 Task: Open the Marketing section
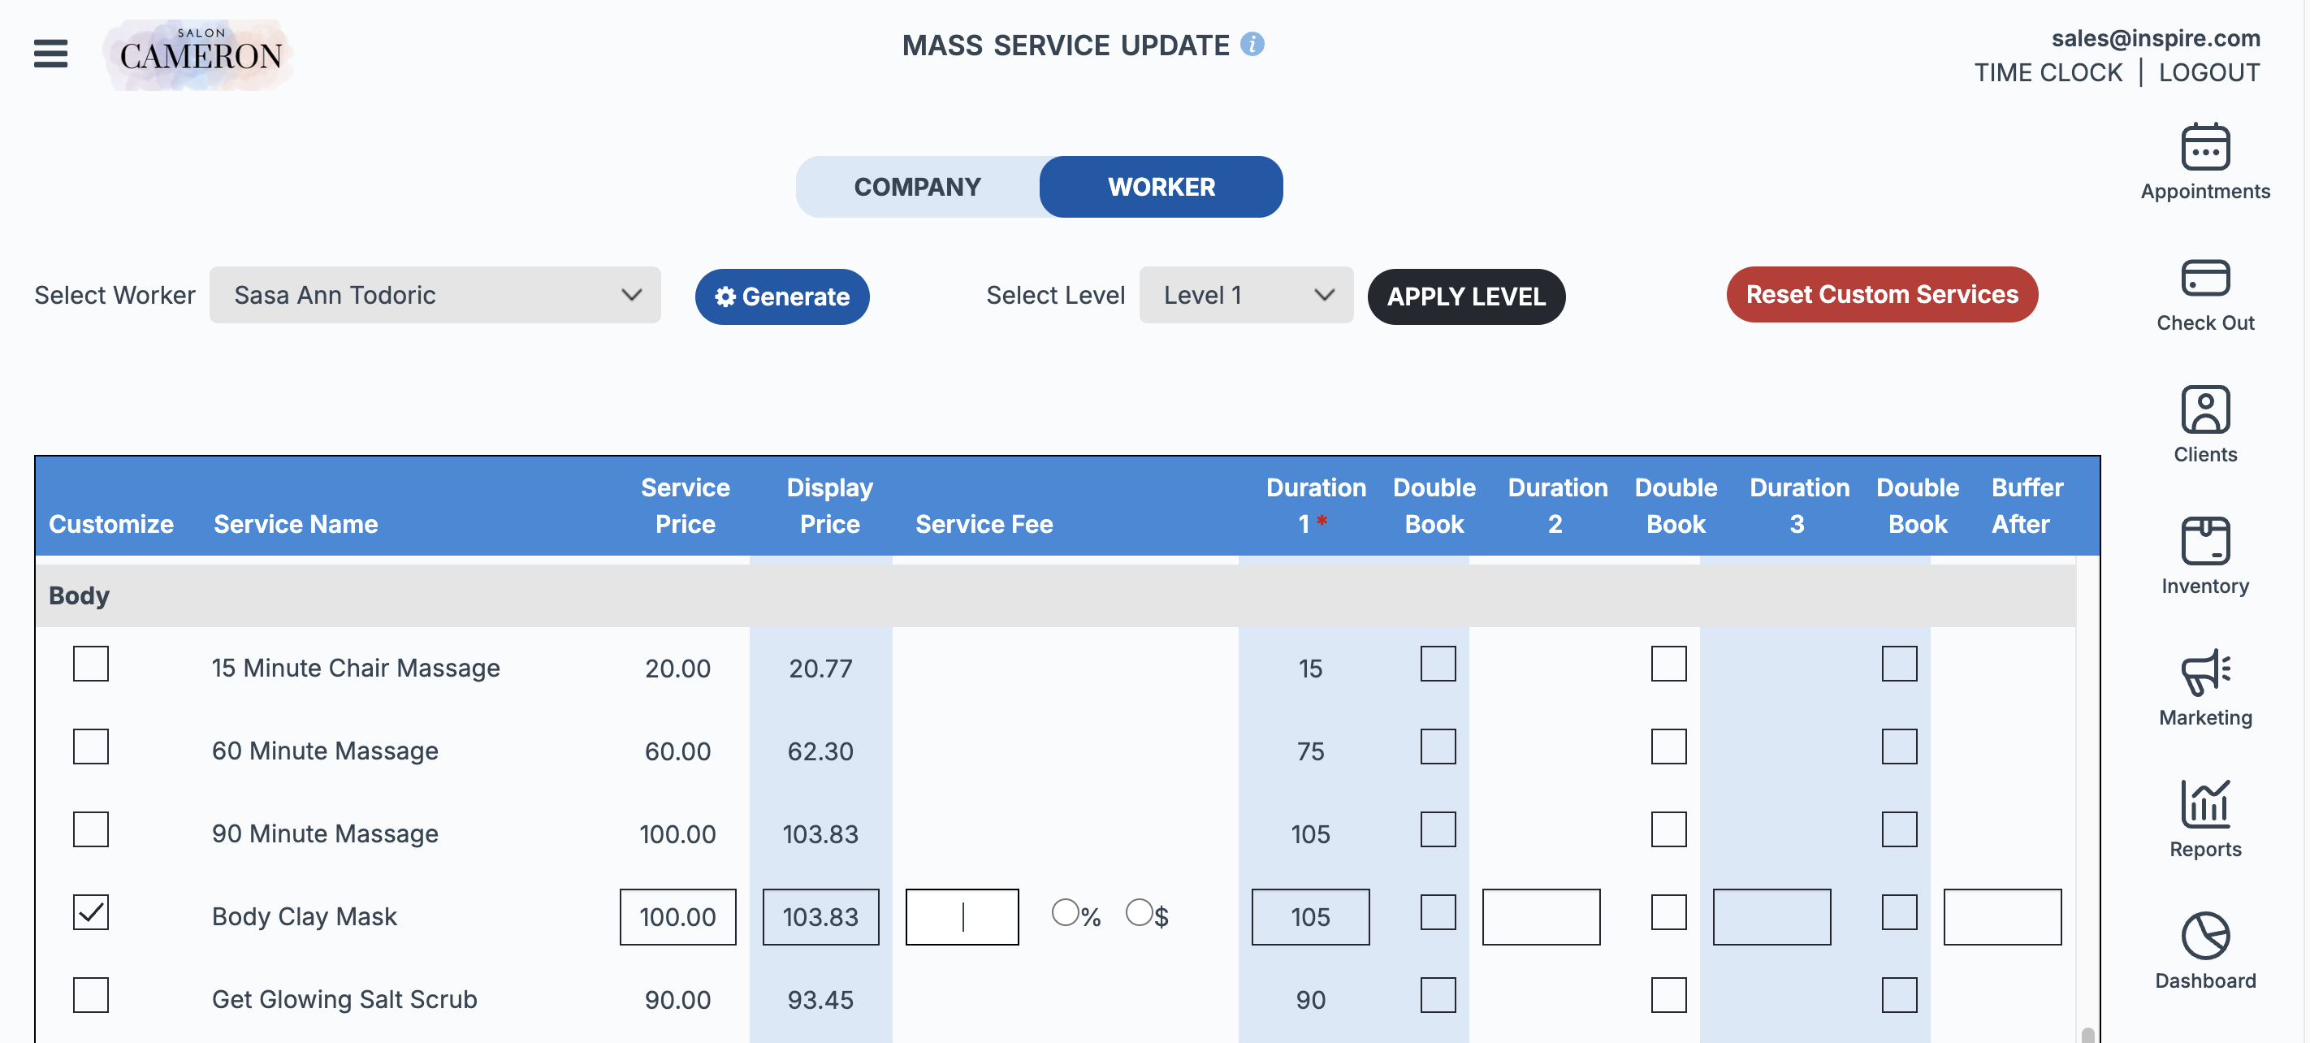coord(2204,688)
